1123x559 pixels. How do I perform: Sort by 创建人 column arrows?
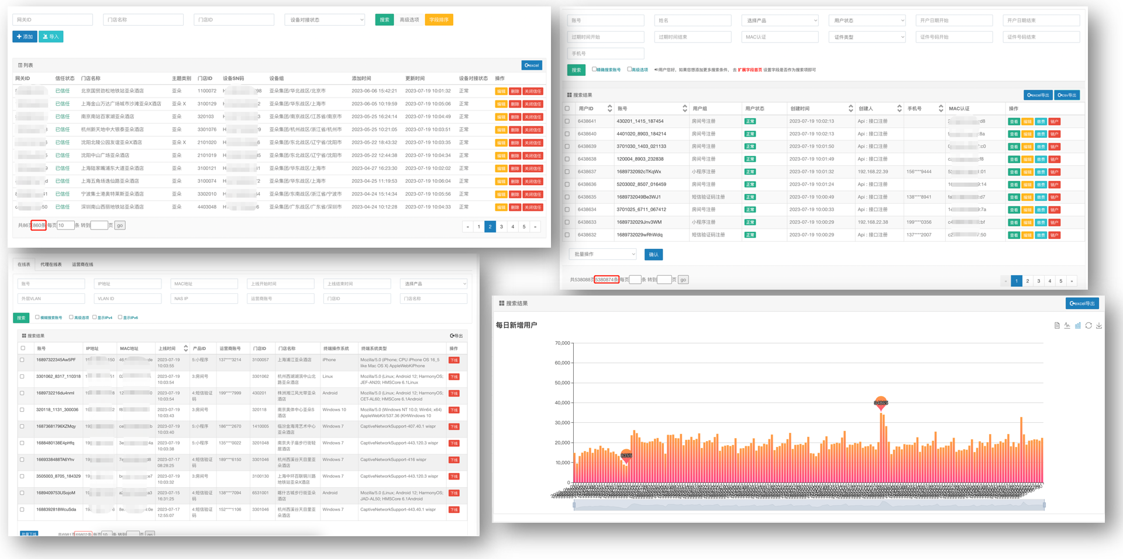[899, 109]
